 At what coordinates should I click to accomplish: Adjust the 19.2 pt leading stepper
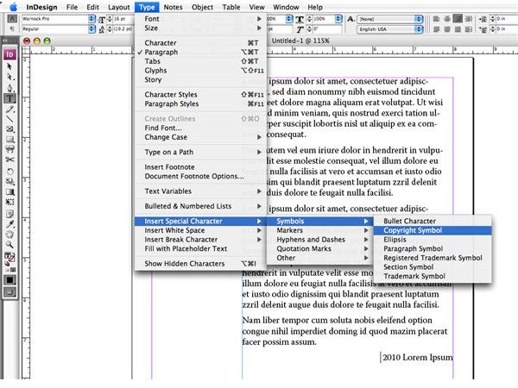coord(110,29)
